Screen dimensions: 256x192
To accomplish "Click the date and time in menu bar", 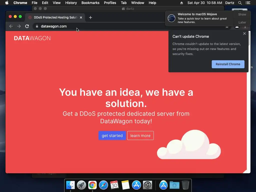I will click(204, 3).
